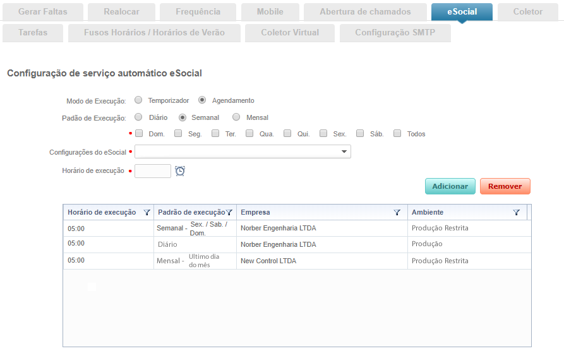Open the clock time picker icon

point(180,171)
